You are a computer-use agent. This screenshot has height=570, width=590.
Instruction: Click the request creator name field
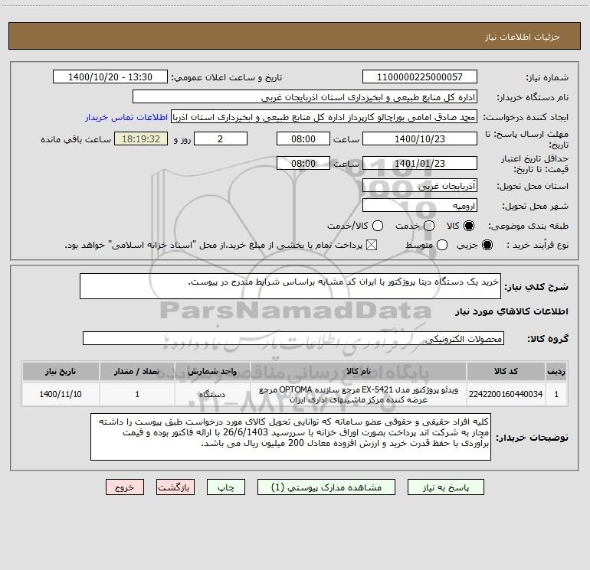click(x=324, y=117)
